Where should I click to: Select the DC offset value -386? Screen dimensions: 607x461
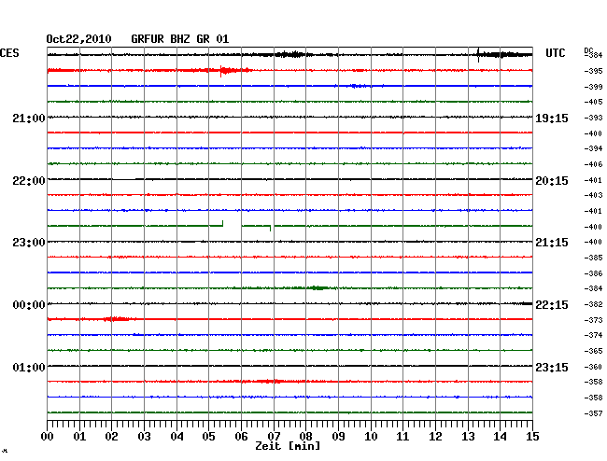point(593,273)
